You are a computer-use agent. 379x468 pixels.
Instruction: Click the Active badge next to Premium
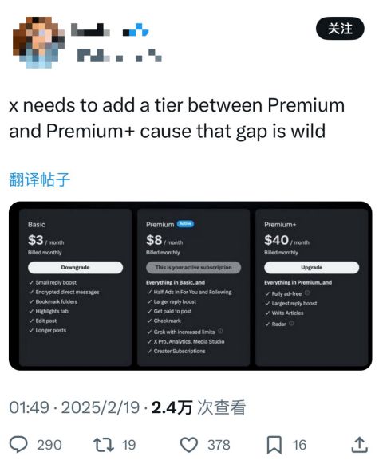click(x=185, y=224)
